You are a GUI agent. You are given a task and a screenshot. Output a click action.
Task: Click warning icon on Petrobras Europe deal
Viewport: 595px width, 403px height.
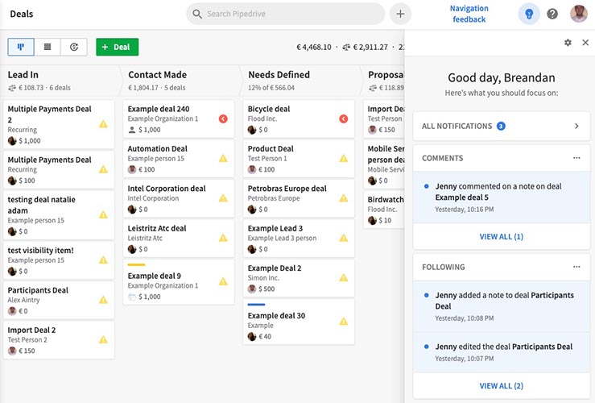point(344,198)
